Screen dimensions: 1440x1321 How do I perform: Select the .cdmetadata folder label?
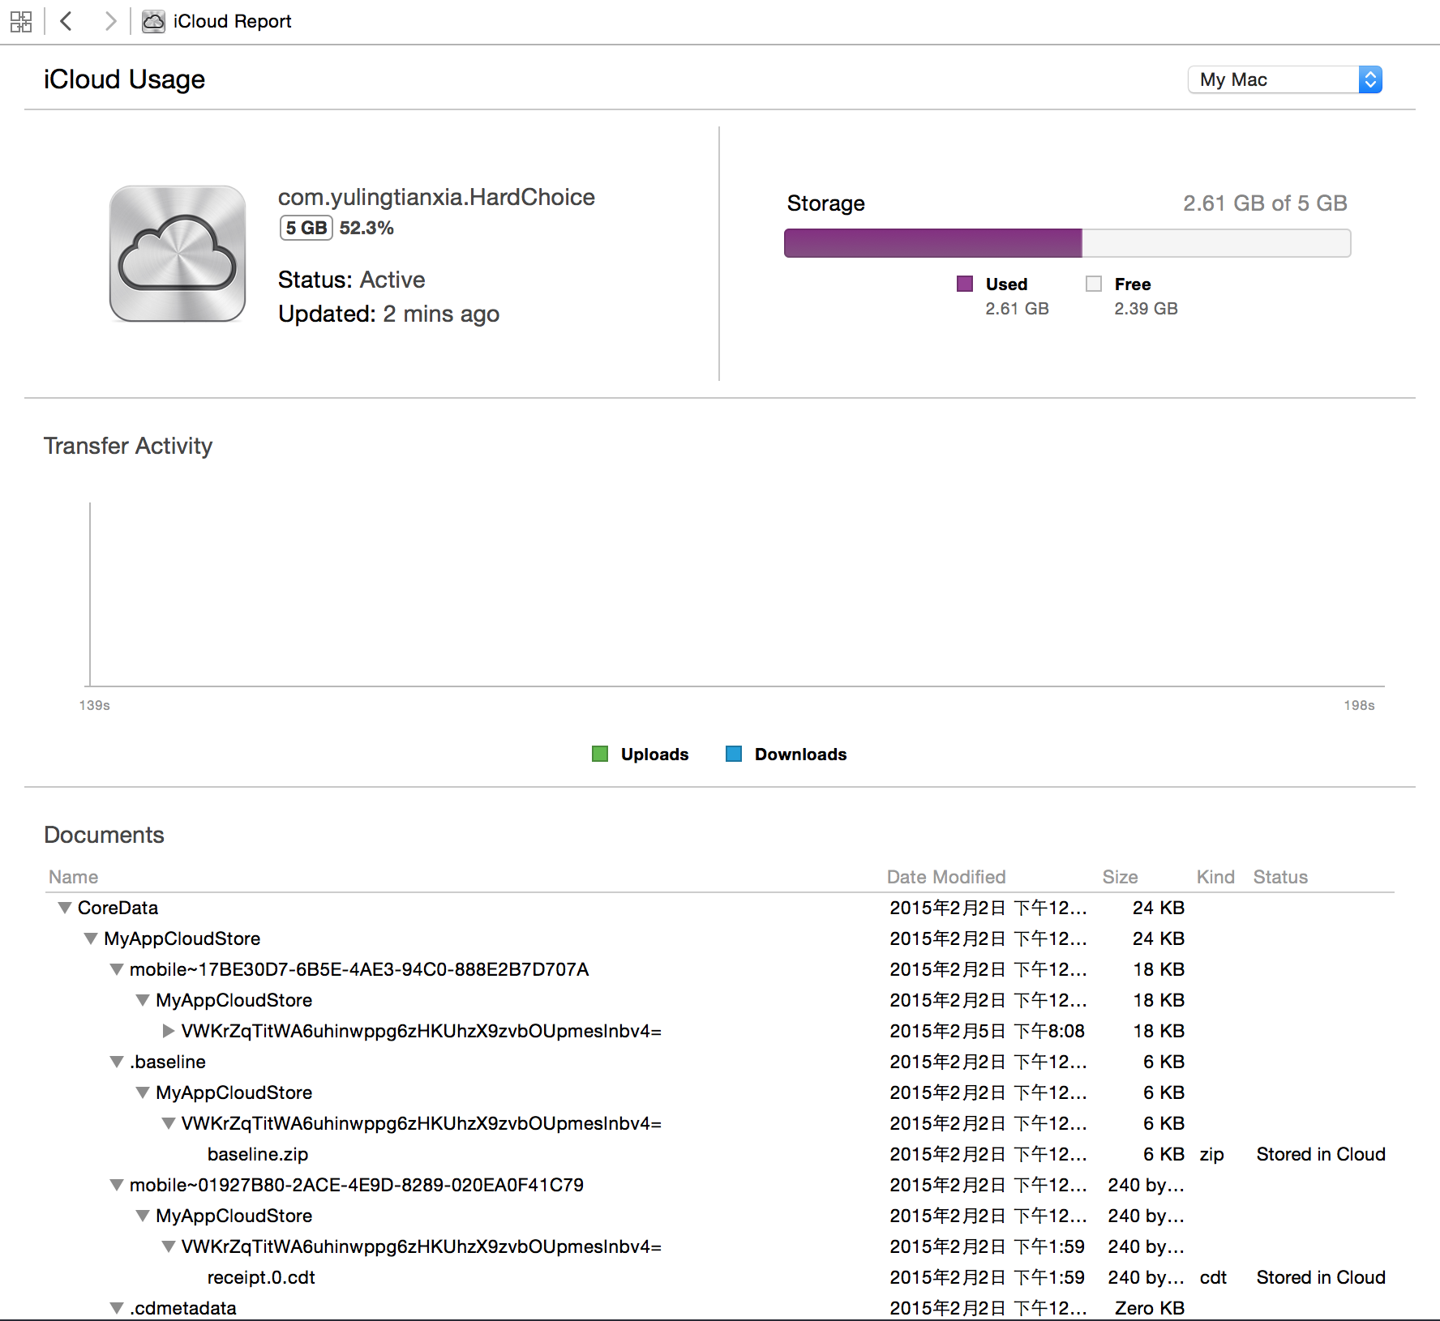[x=183, y=1308]
